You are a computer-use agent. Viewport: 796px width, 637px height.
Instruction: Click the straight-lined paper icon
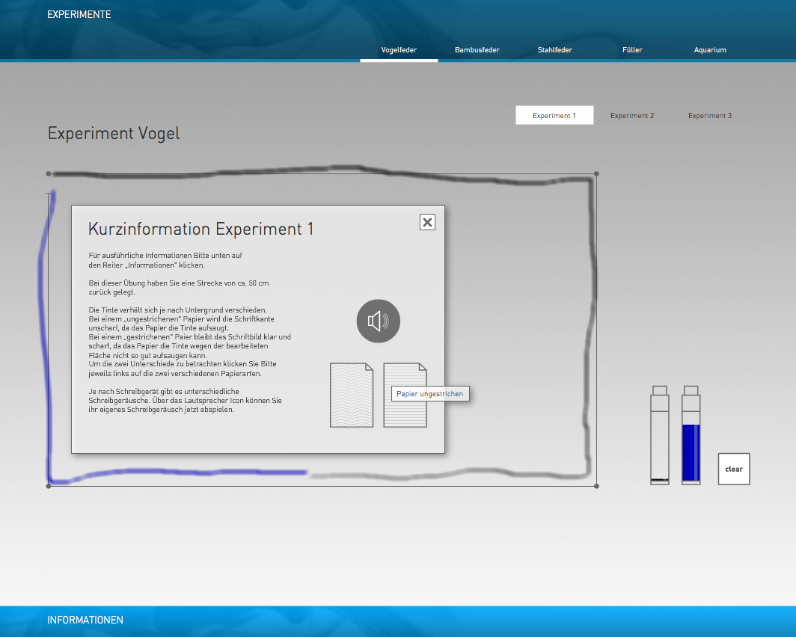[x=405, y=396]
